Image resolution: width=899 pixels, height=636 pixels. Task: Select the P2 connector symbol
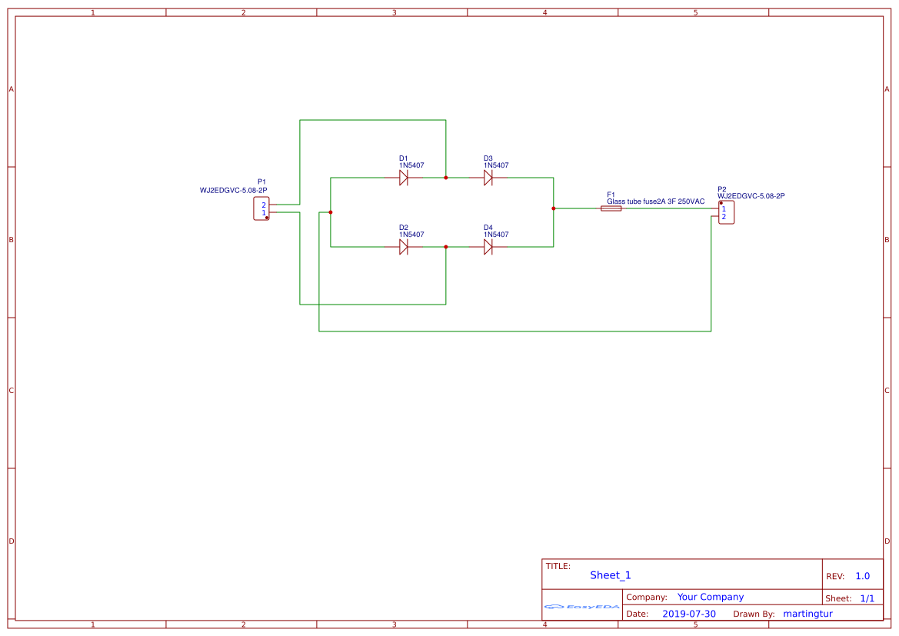click(x=726, y=211)
